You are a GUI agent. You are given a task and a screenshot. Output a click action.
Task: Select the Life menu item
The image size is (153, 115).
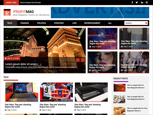pos(74,23)
